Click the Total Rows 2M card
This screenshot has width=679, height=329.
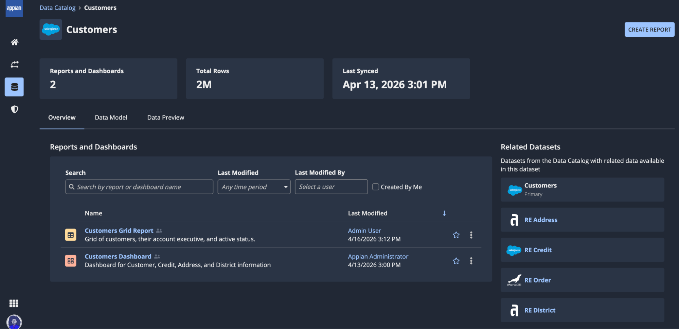point(255,79)
